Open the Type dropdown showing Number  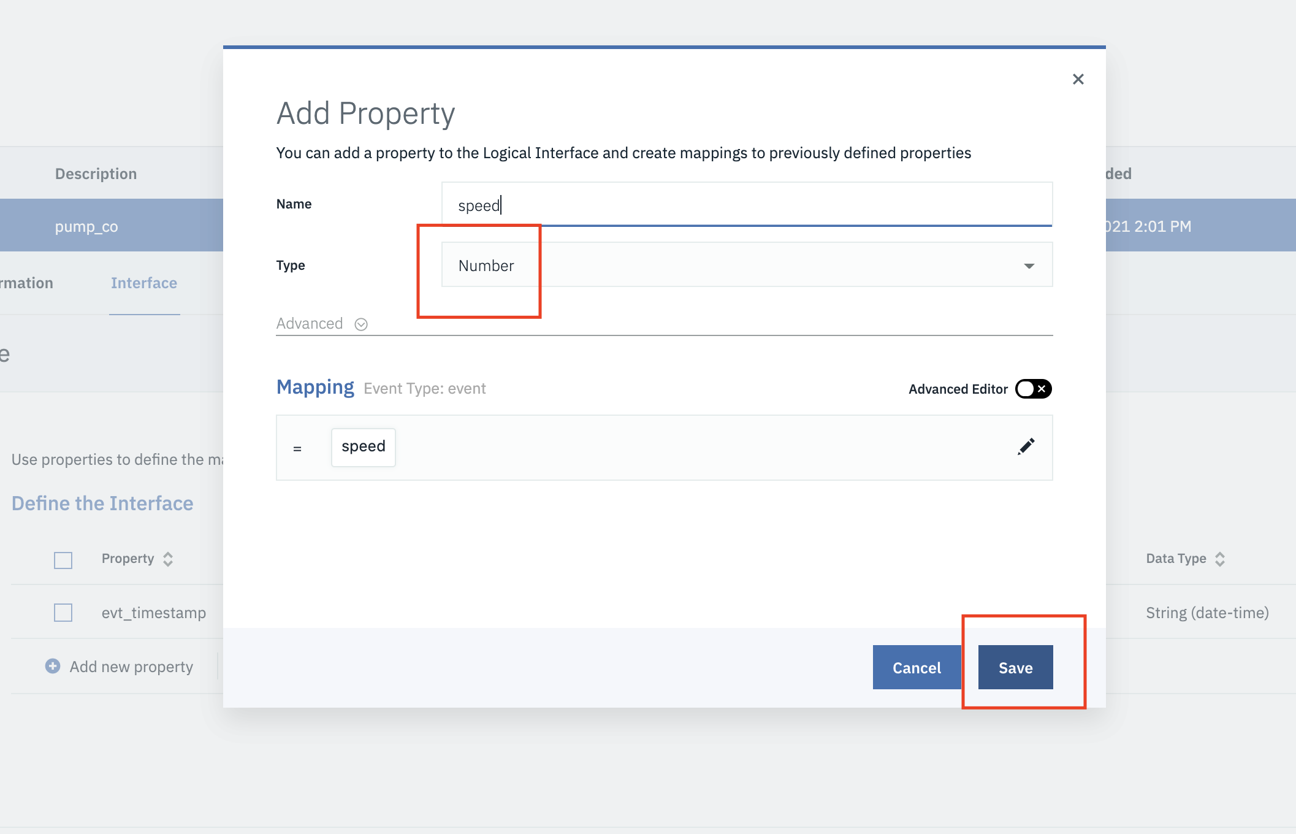point(747,265)
